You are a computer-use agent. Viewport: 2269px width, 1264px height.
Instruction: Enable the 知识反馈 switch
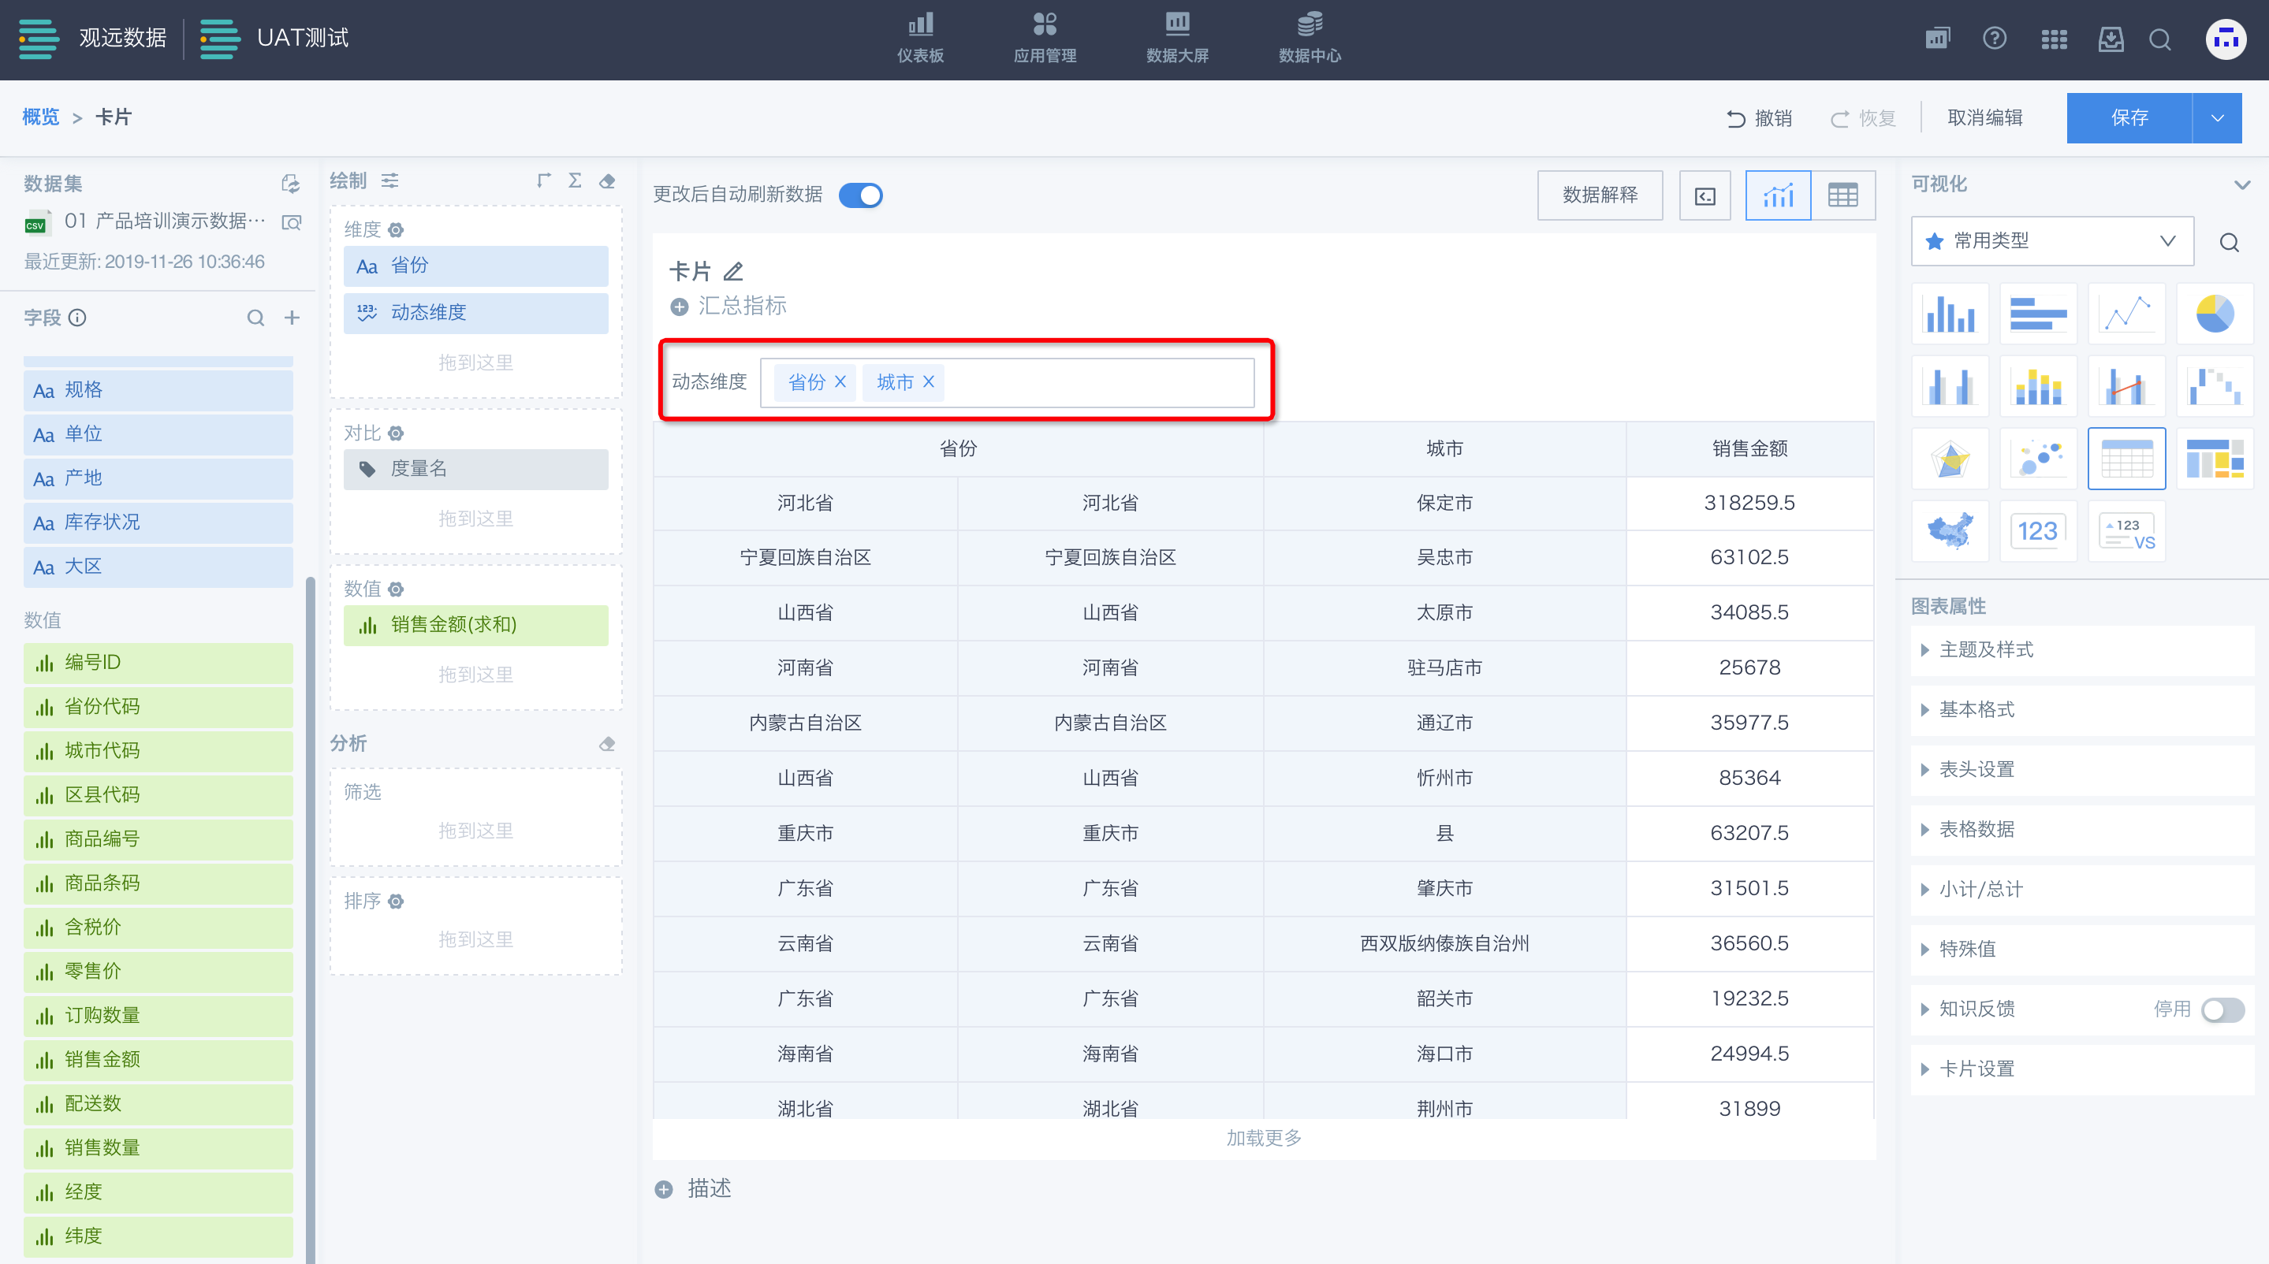coord(2222,1009)
